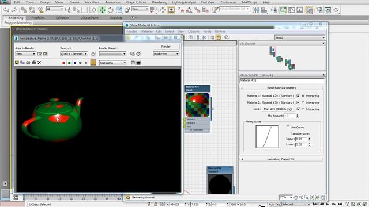
Task: Toggle the red channel display
Action: point(63,63)
